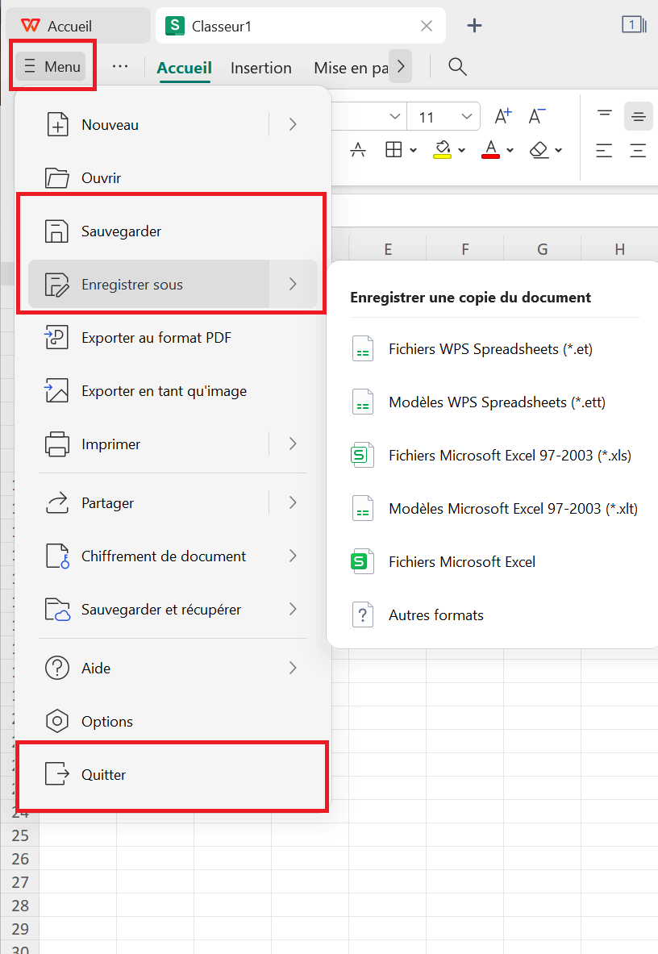Open the Menu button
658x954 pixels.
pos(52,66)
